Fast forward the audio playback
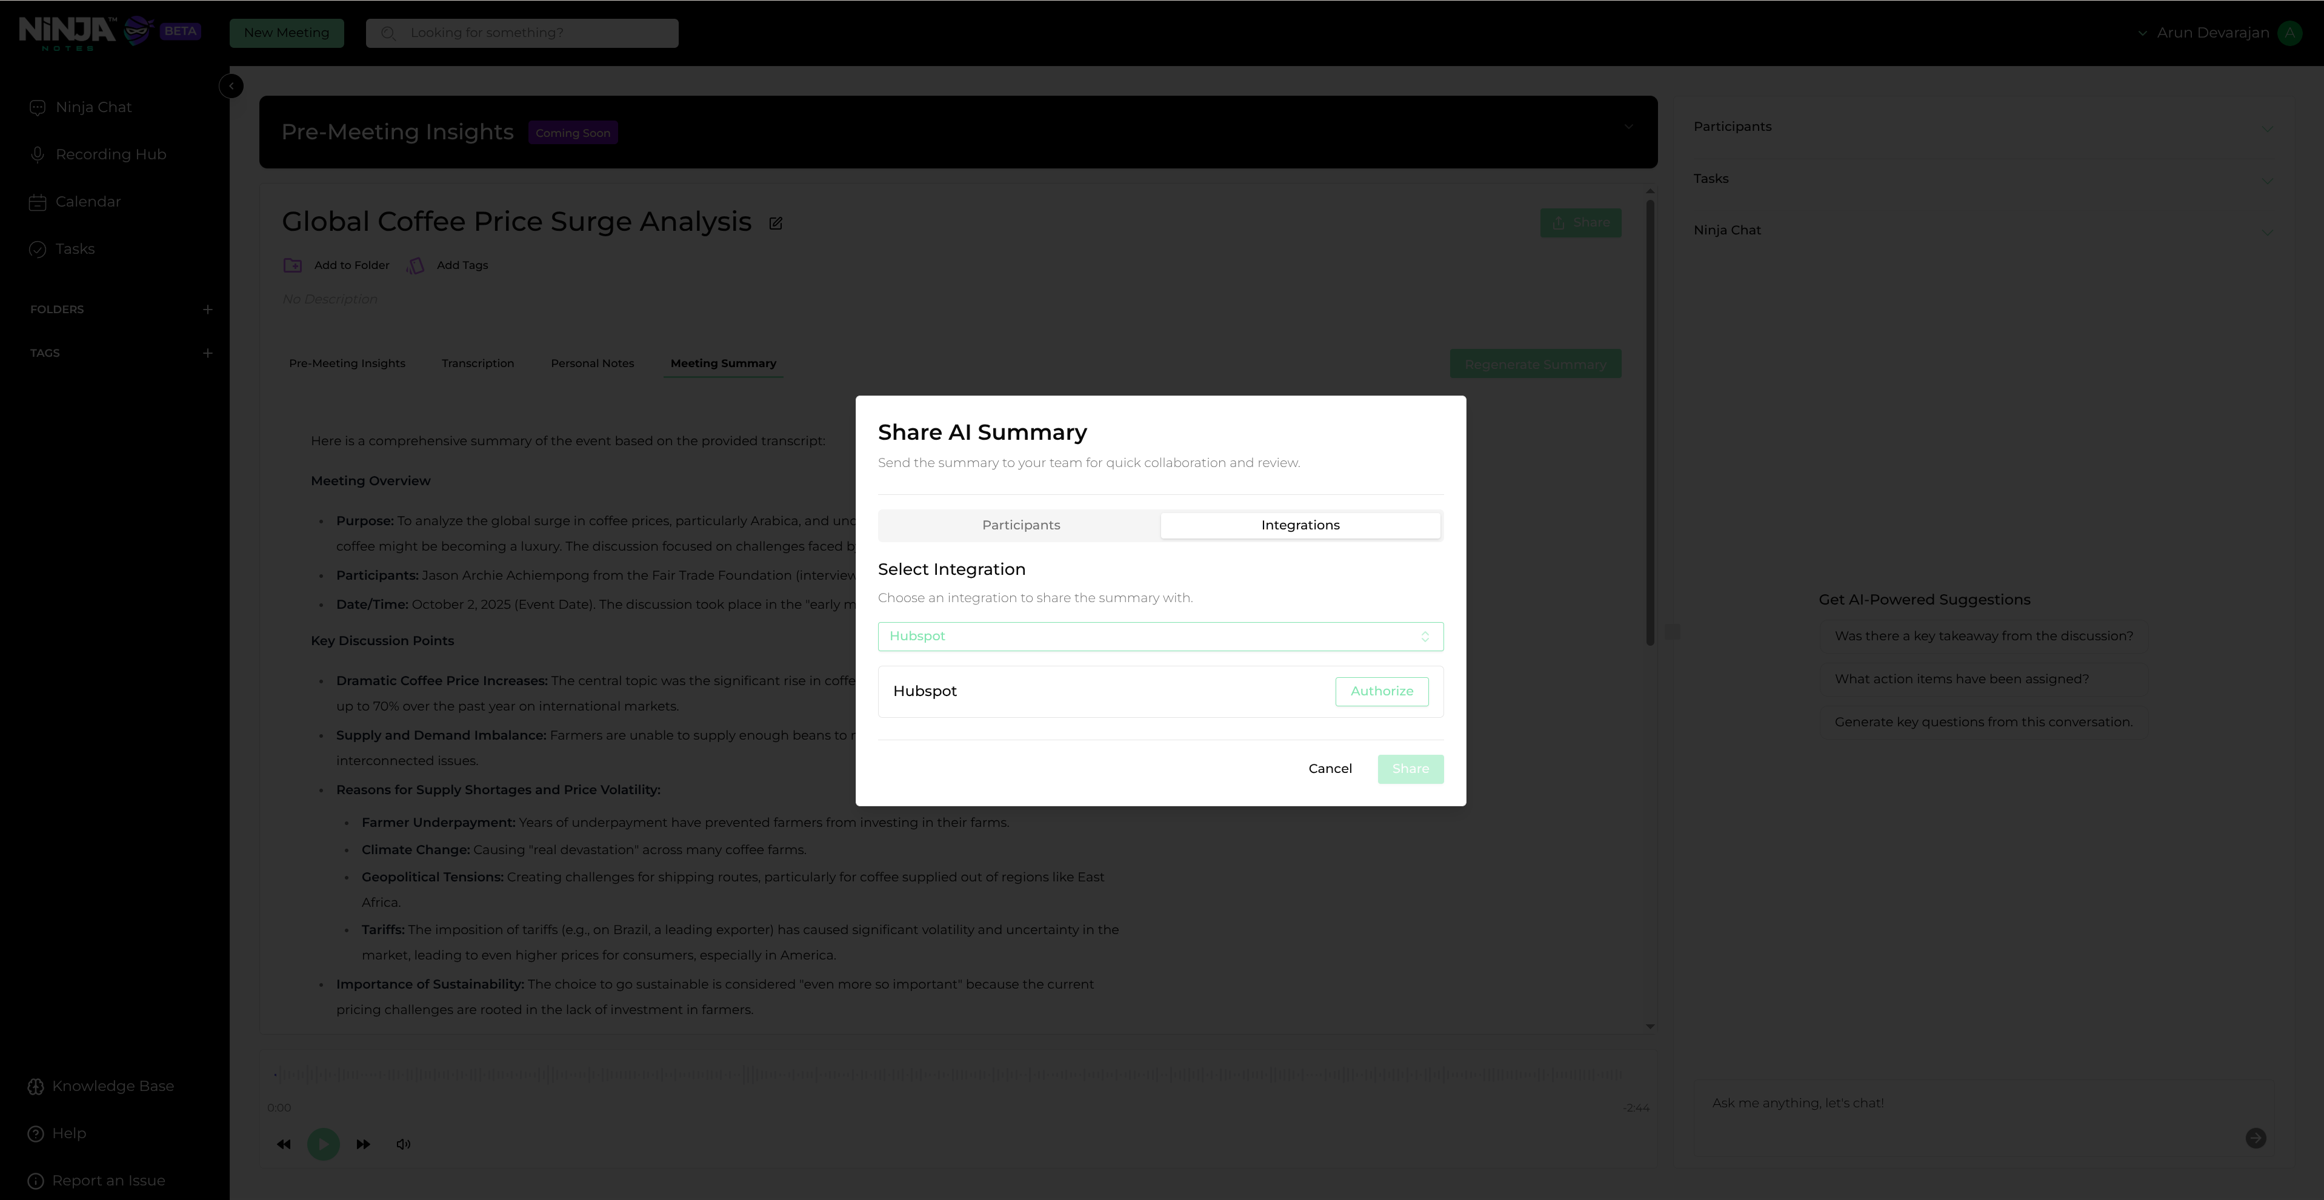Image resolution: width=2324 pixels, height=1200 pixels. tap(362, 1145)
